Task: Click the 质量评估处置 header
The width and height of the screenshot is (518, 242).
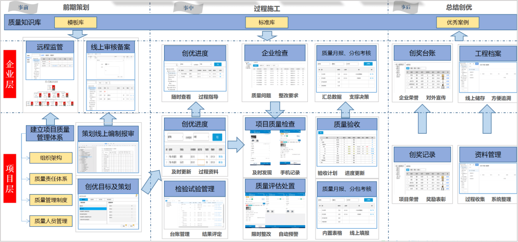Action: [275, 186]
